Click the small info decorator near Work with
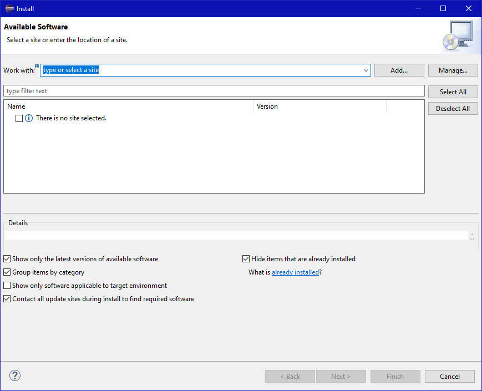The height and width of the screenshot is (391, 482). coord(37,66)
